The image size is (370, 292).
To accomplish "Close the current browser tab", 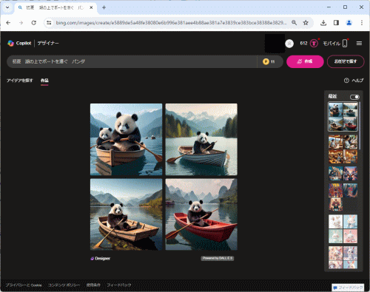I will pos(91,7).
